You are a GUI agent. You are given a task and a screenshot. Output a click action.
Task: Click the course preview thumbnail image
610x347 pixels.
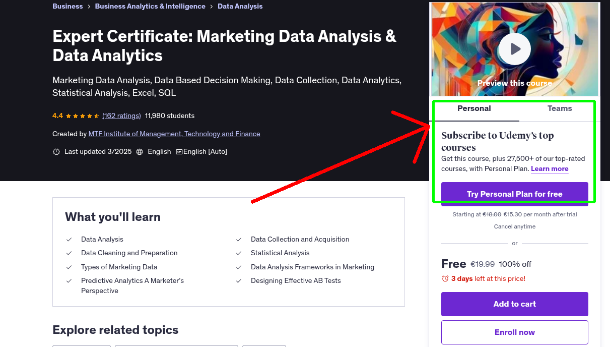[x=515, y=49]
